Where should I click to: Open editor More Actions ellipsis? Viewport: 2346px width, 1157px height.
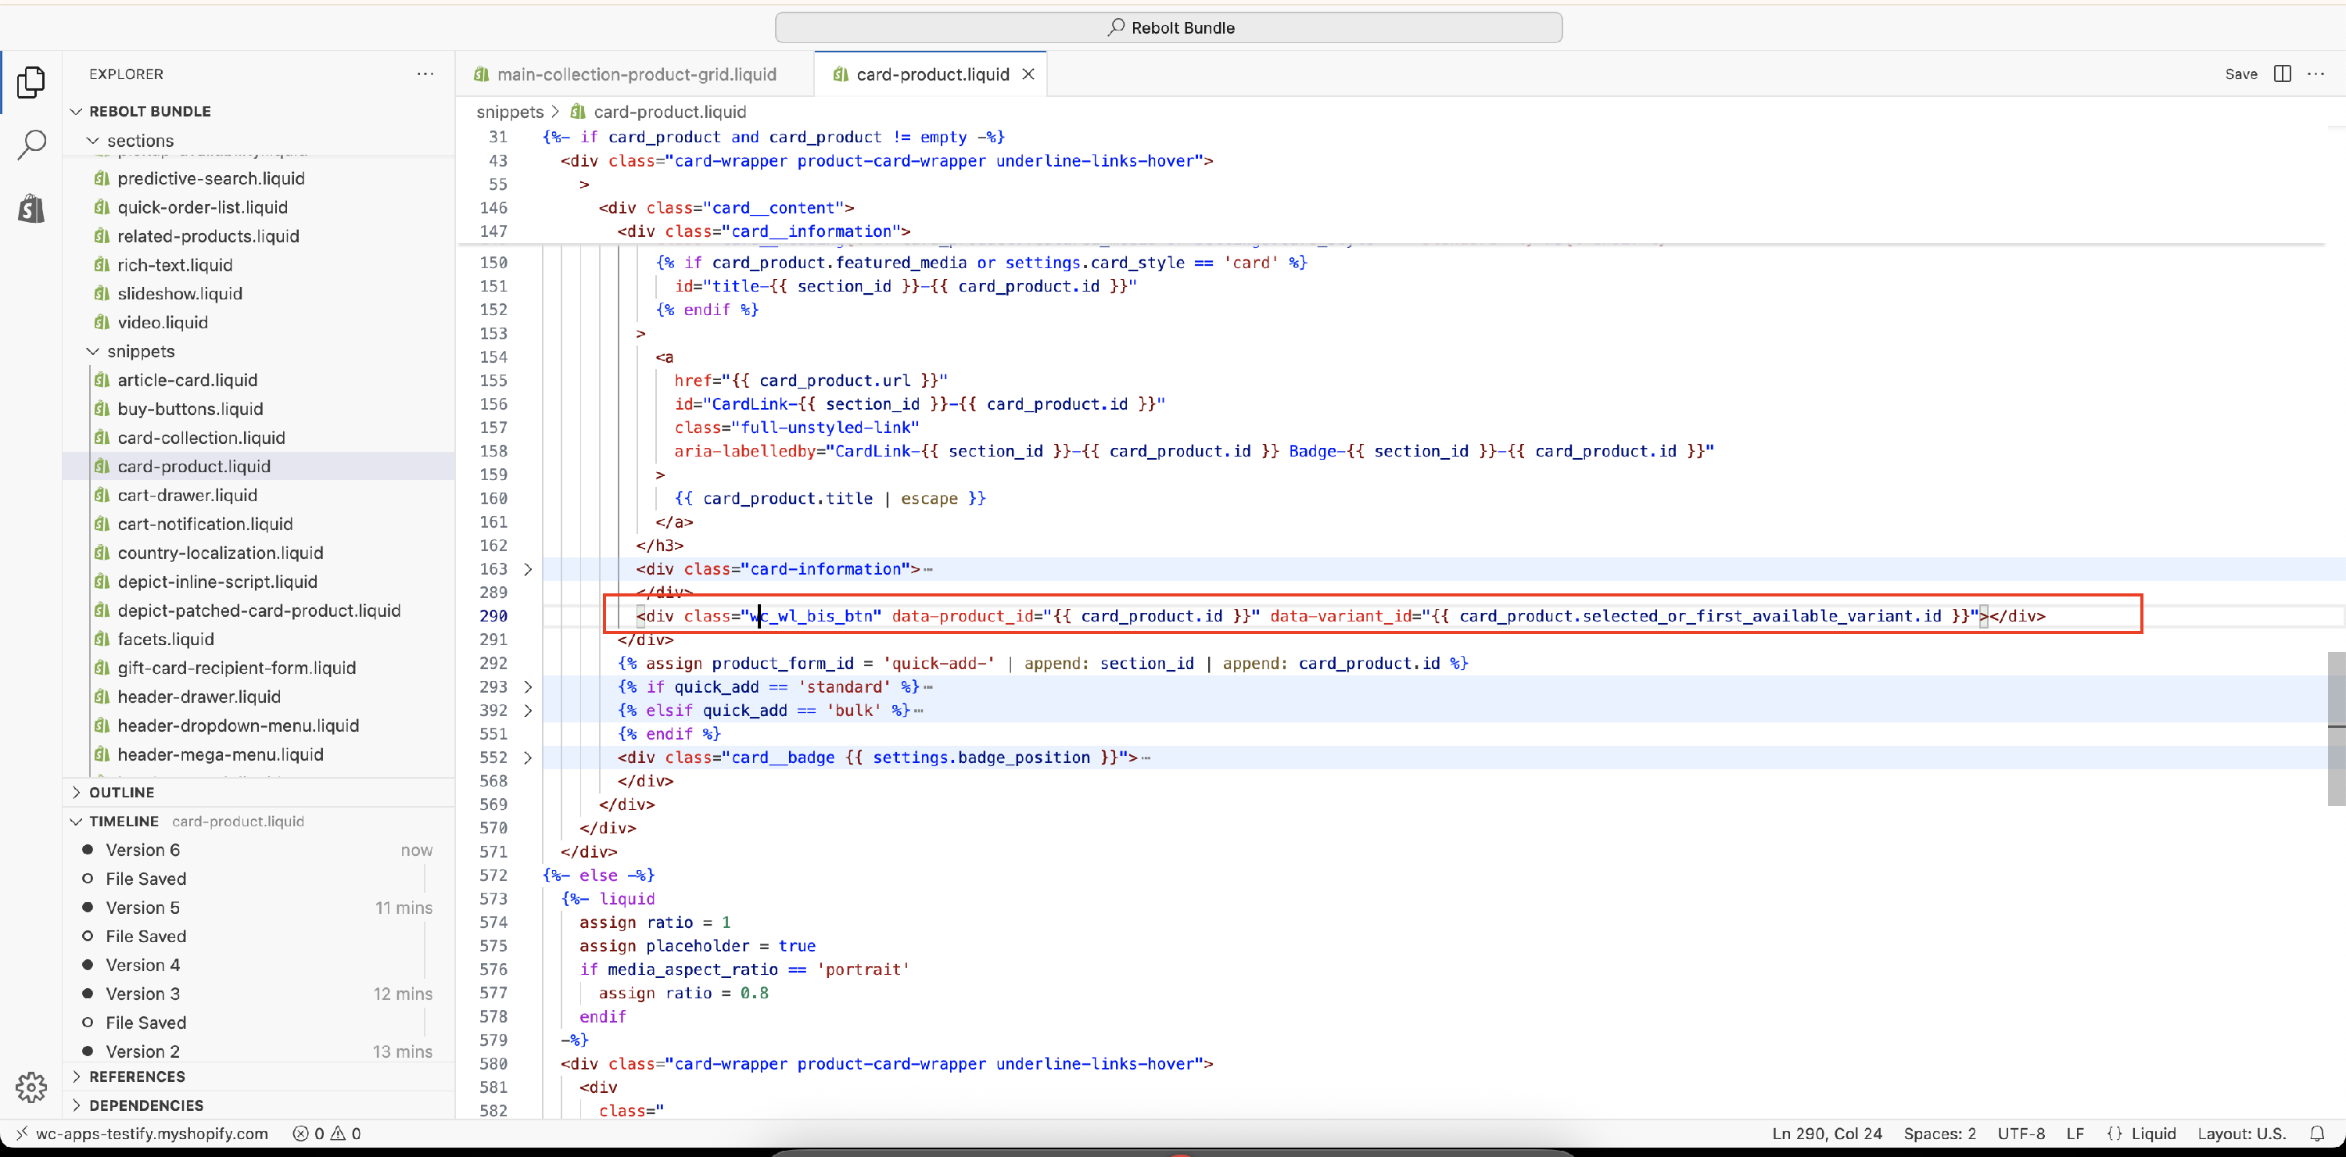tap(2316, 73)
